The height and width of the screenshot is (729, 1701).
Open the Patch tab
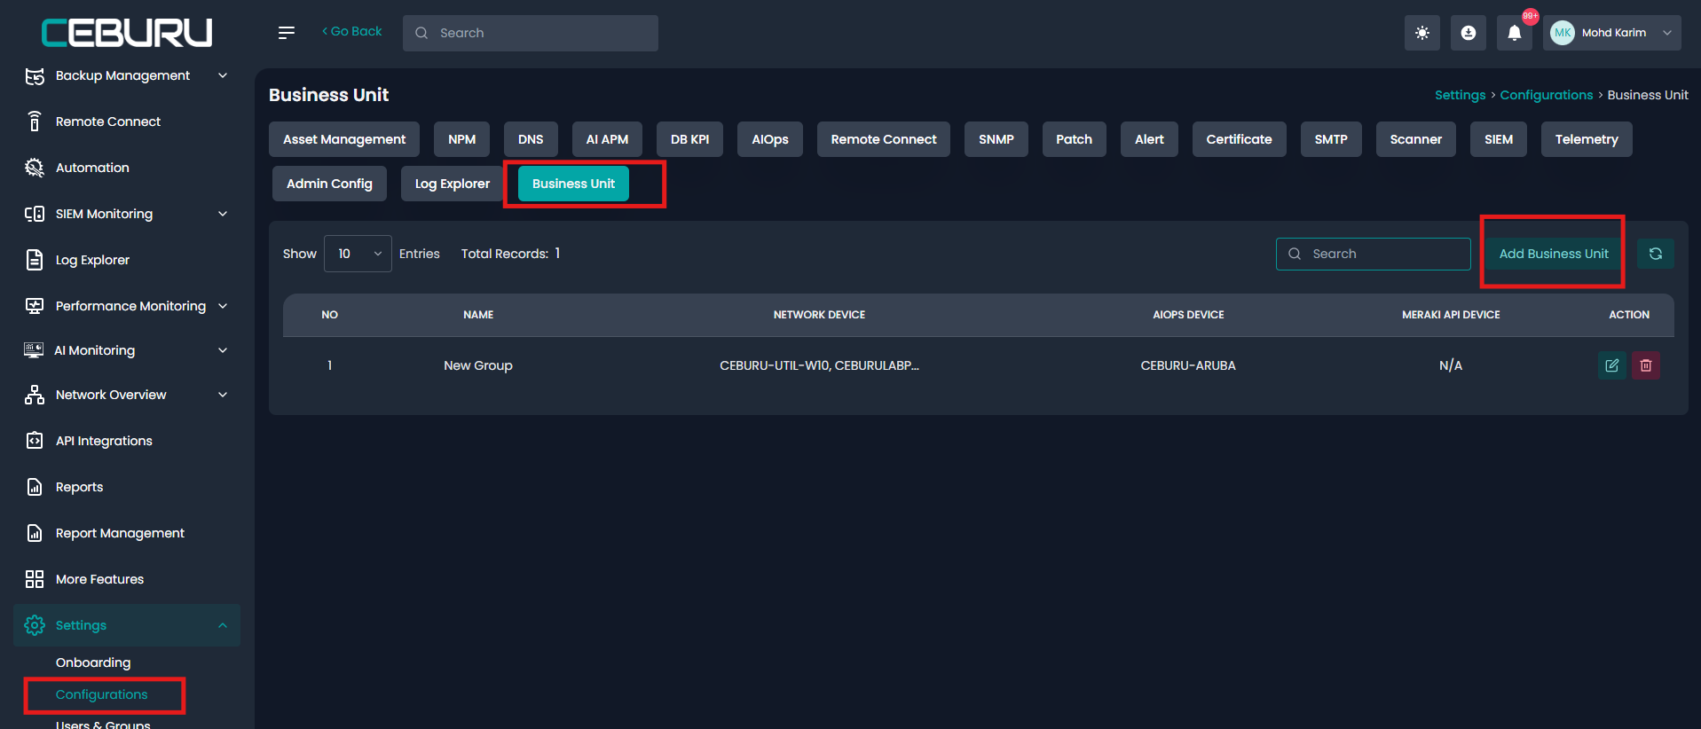pos(1074,139)
